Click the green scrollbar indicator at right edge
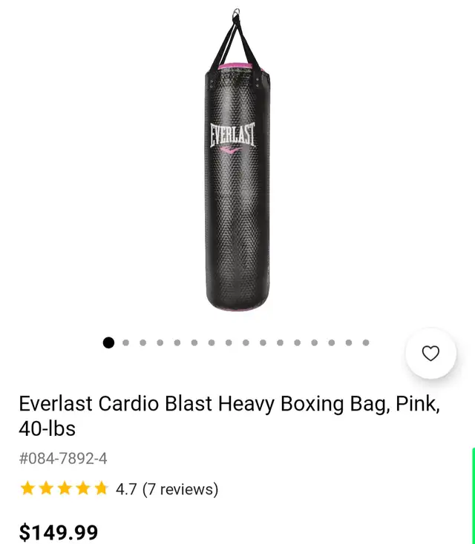The width and height of the screenshot is (475, 544). [x=474, y=496]
